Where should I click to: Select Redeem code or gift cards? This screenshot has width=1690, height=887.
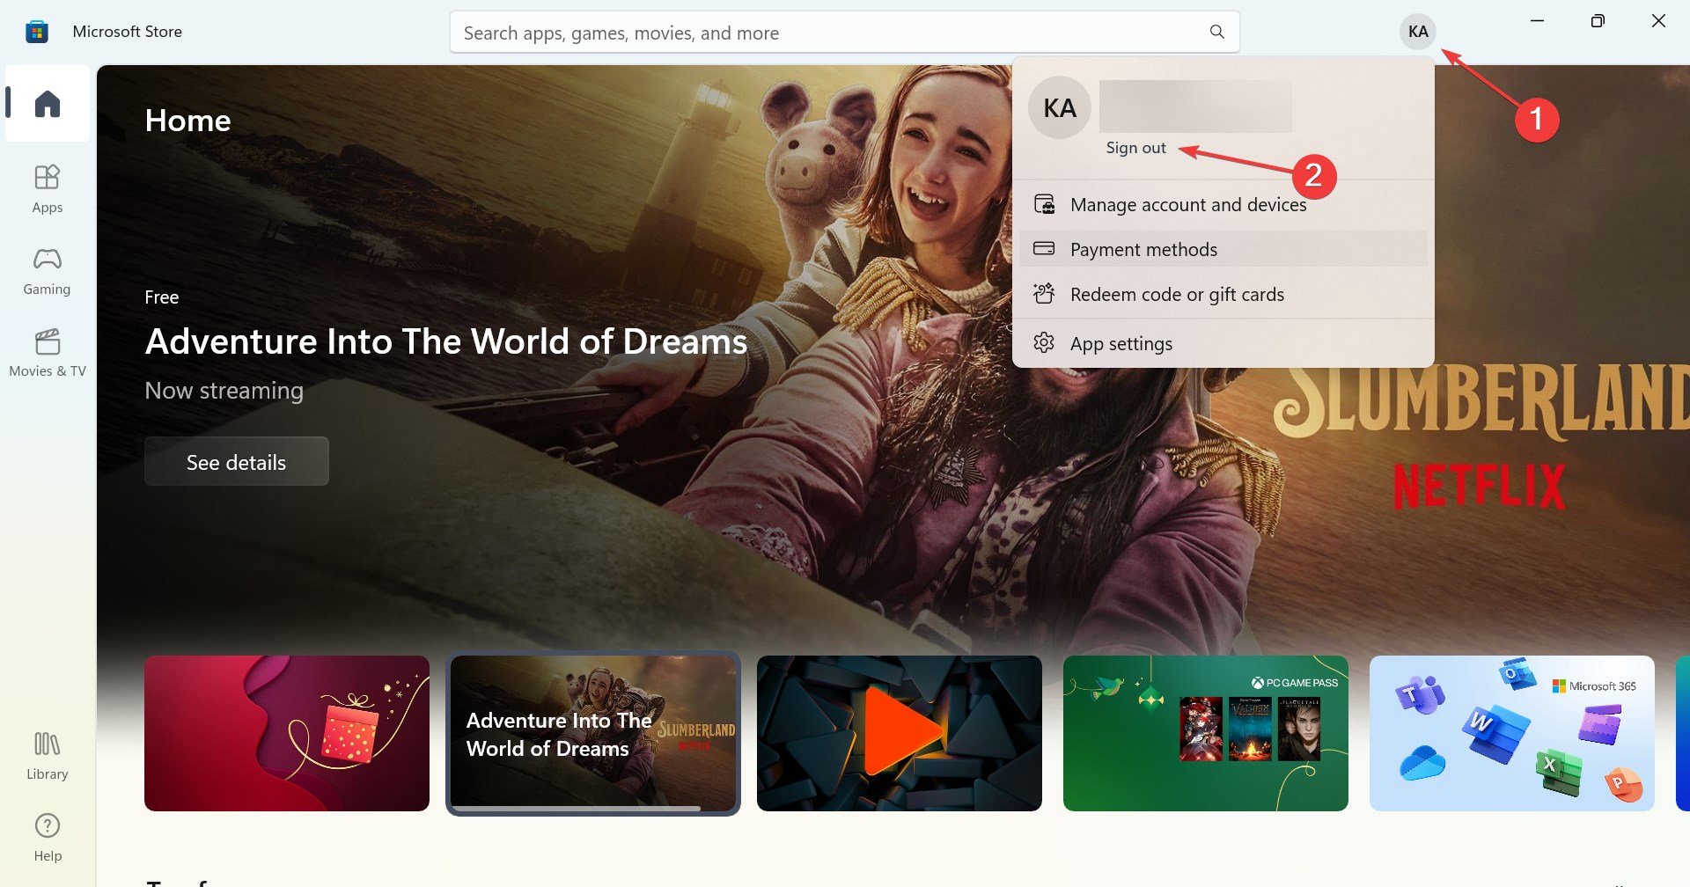coord(1223,294)
